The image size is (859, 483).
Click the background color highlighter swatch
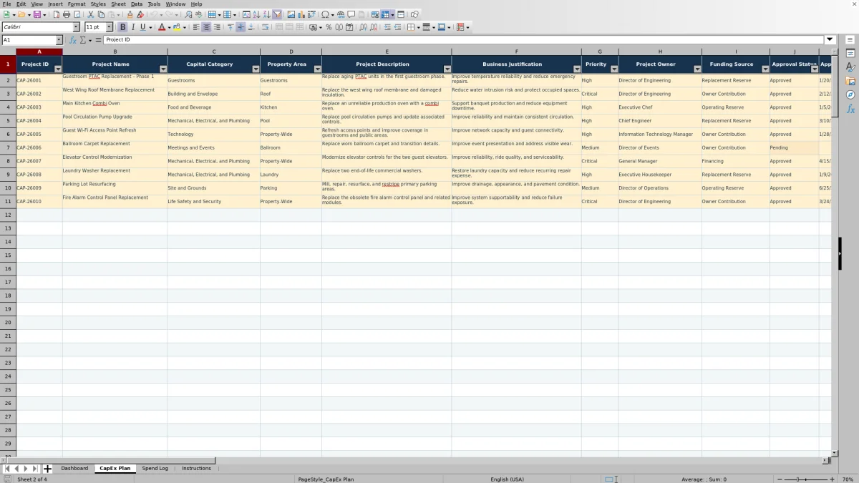176,27
